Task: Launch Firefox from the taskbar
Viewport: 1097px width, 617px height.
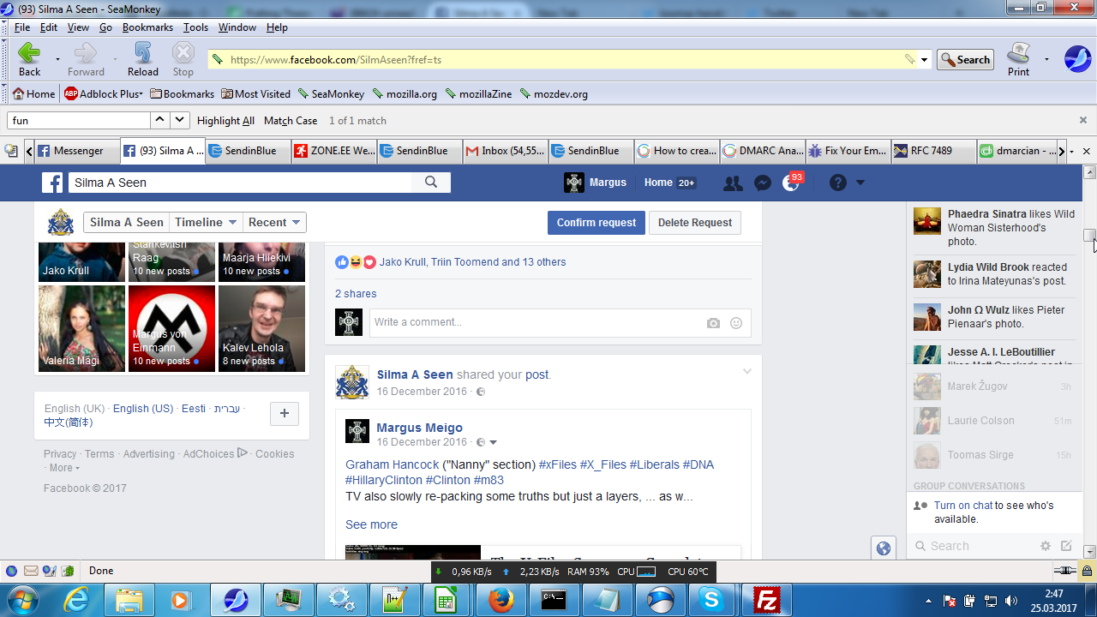Action: click(x=500, y=600)
